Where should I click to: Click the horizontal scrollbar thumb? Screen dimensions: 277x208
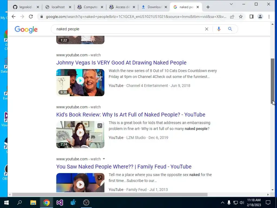tap(110, 194)
